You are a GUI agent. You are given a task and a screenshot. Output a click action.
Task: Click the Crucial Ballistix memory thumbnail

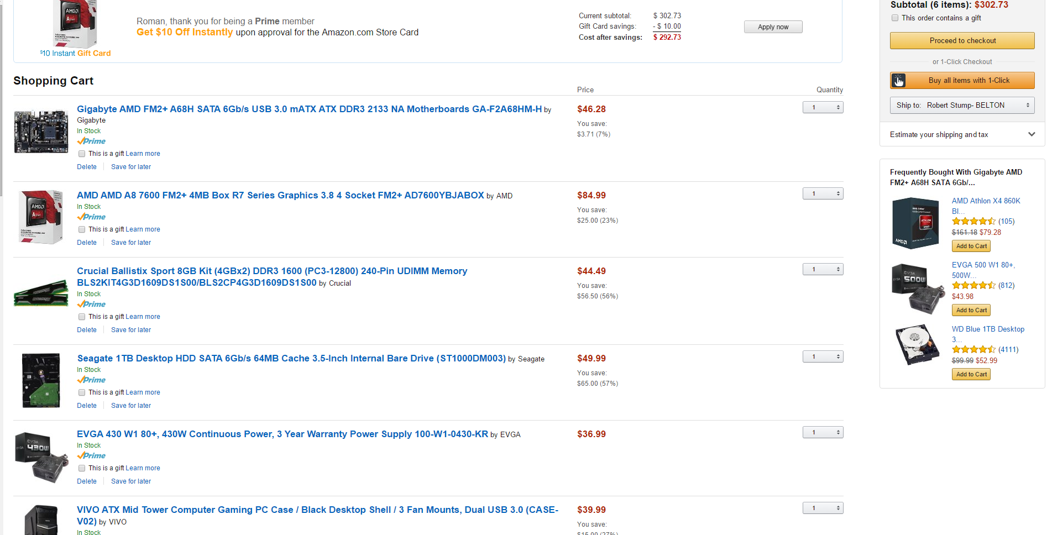click(x=41, y=293)
